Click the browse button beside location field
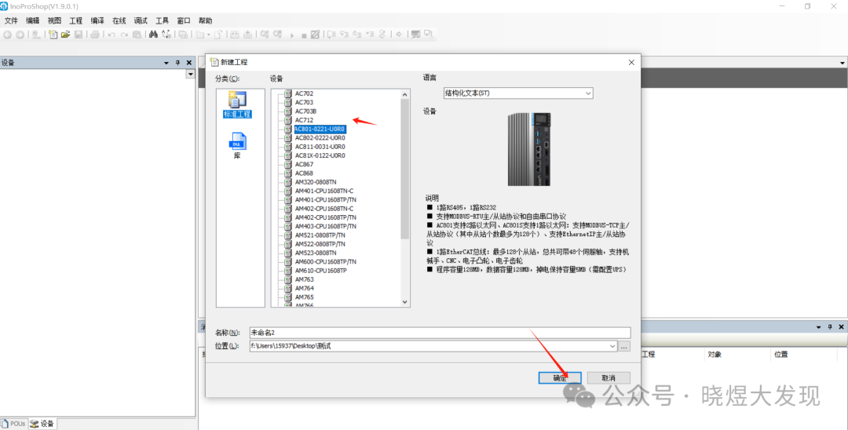The height and width of the screenshot is (430, 848). point(624,346)
